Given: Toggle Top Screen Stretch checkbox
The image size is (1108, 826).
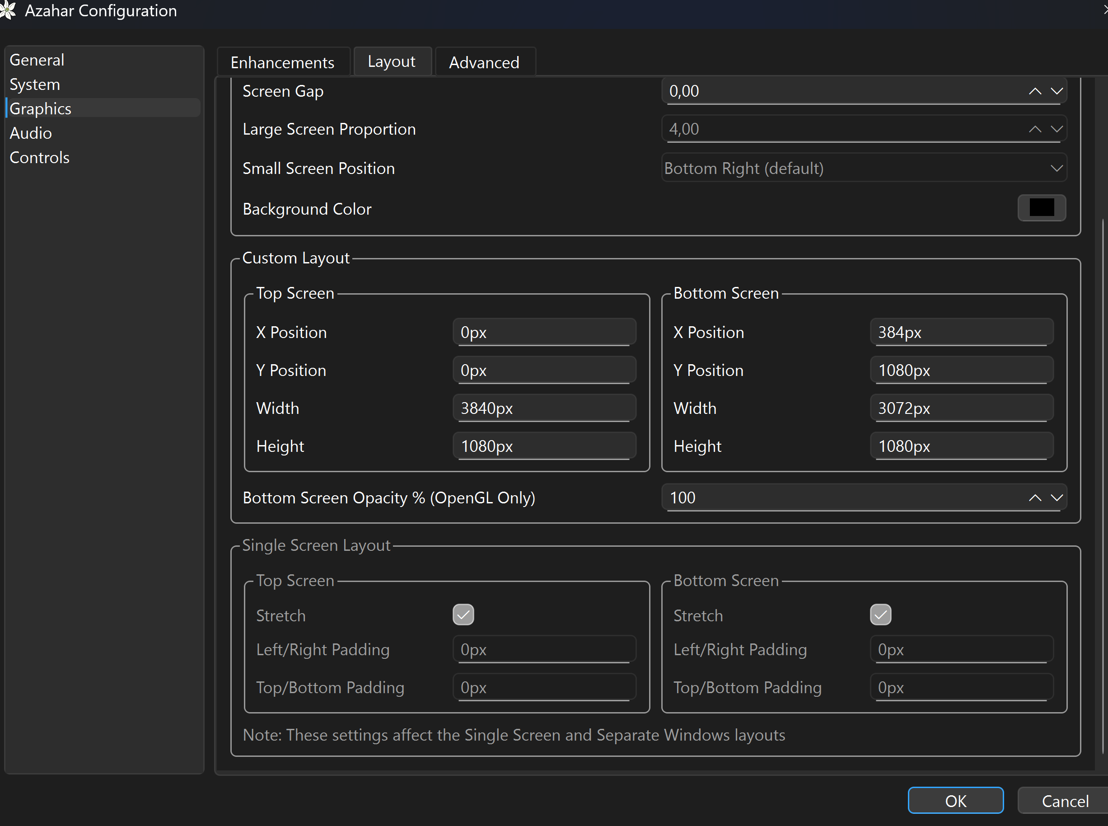Looking at the screenshot, I should (x=463, y=615).
